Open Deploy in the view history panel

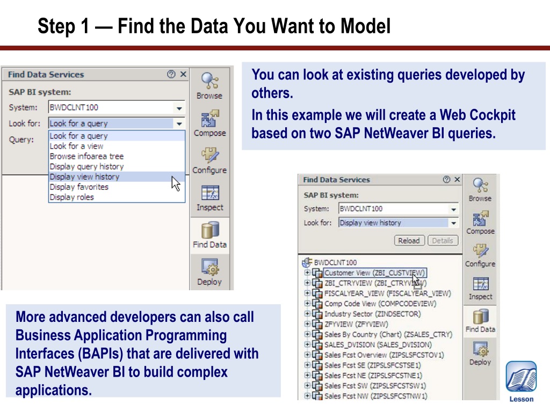click(x=480, y=353)
